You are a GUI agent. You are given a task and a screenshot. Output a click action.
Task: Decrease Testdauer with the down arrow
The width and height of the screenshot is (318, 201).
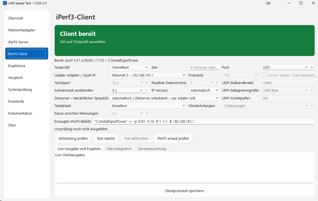coord(146,83)
